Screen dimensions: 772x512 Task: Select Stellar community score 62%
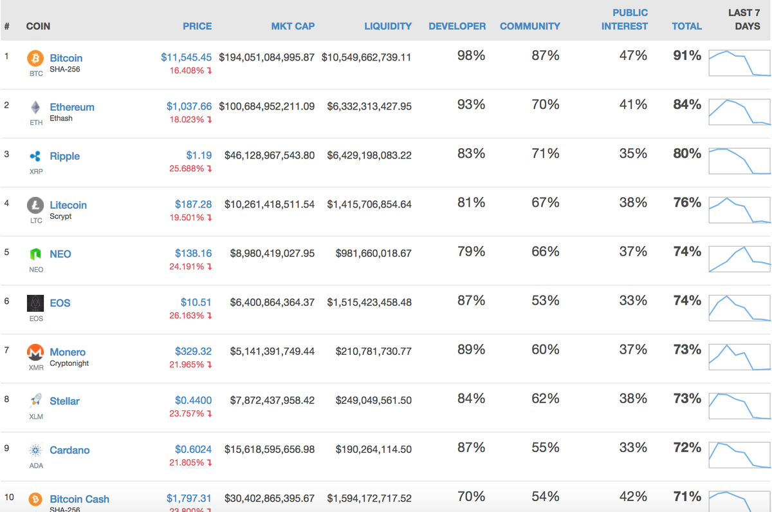pyautogui.click(x=546, y=399)
